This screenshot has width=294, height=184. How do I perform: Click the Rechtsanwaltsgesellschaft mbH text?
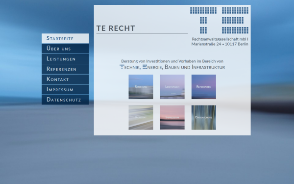pos(220,39)
